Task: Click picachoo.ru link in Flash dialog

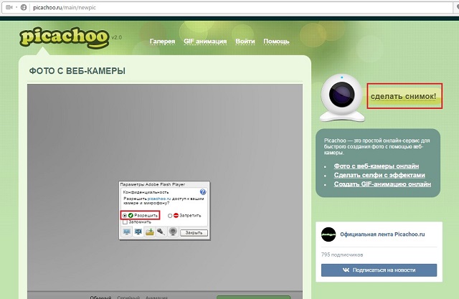Action: pyautogui.click(x=159, y=199)
